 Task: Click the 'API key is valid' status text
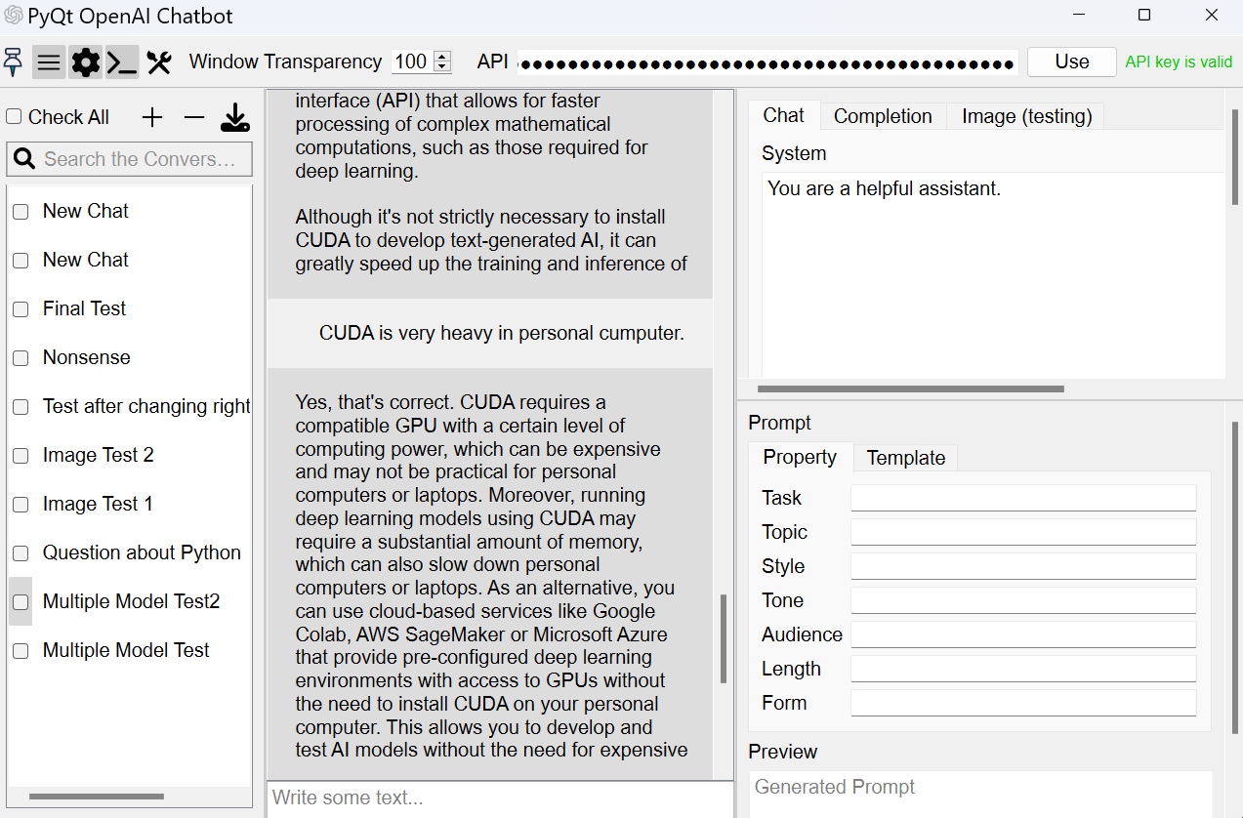coord(1179,62)
